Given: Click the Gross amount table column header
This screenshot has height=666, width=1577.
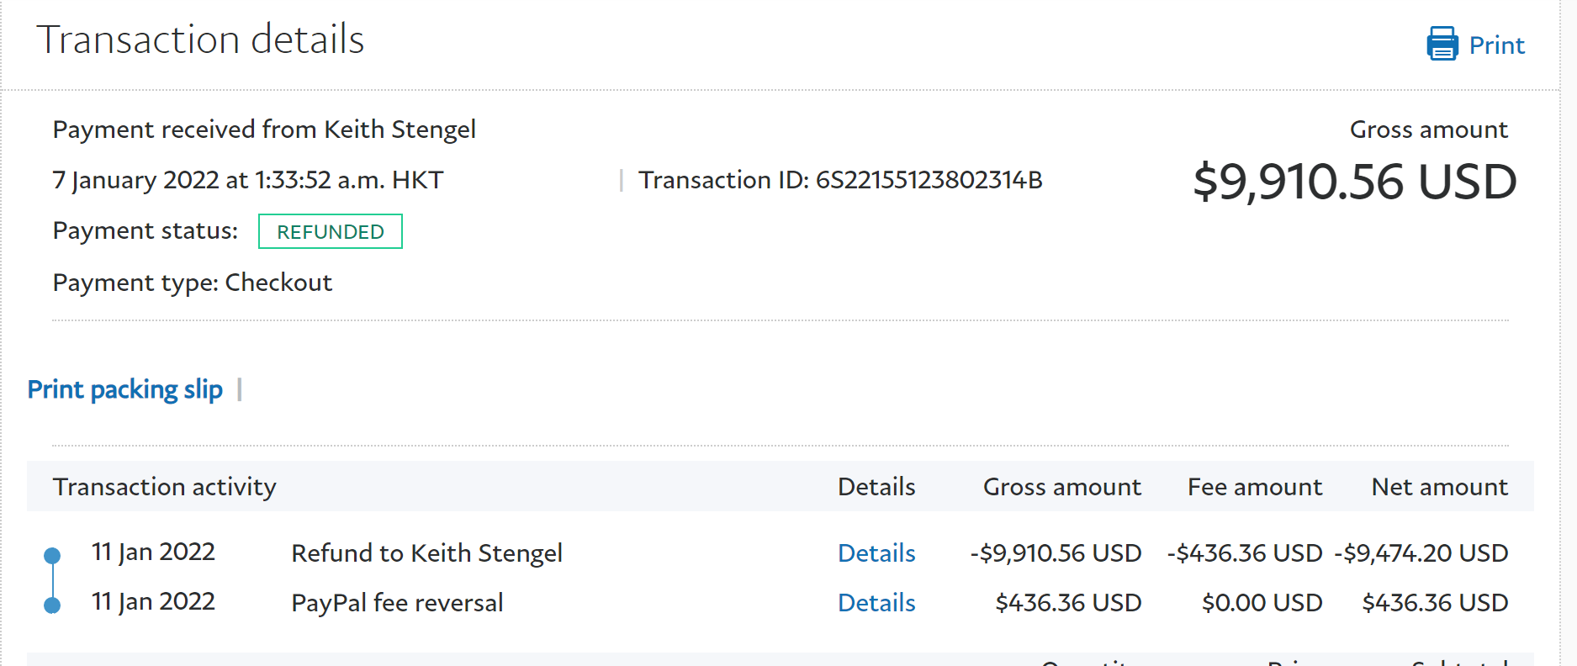Looking at the screenshot, I should pyautogui.click(x=1061, y=487).
